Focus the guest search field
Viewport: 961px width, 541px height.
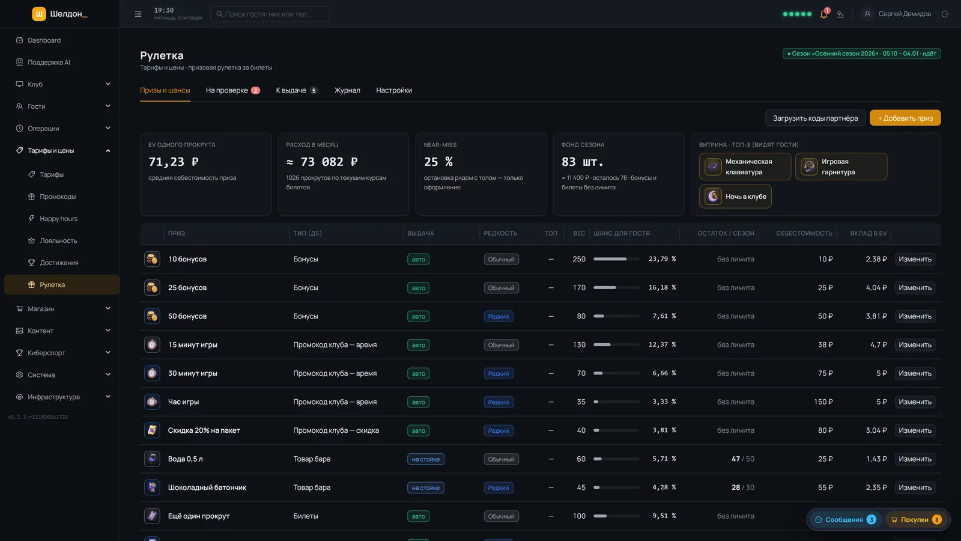tap(270, 14)
